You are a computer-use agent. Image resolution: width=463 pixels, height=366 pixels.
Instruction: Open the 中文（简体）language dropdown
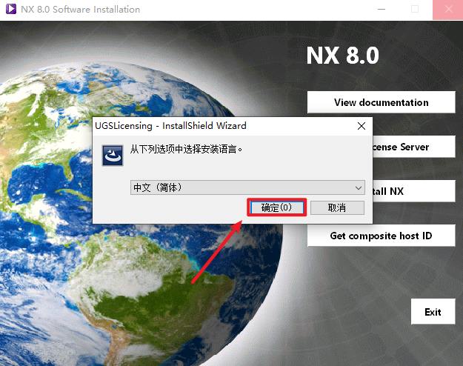(x=247, y=187)
